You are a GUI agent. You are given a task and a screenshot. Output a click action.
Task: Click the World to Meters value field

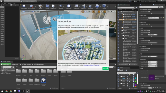[153, 56]
